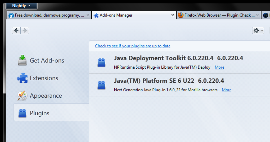Click the favicon of the Free download tab
Image resolution: width=270 pixels, height=142 pixels.
pos(11,15)
